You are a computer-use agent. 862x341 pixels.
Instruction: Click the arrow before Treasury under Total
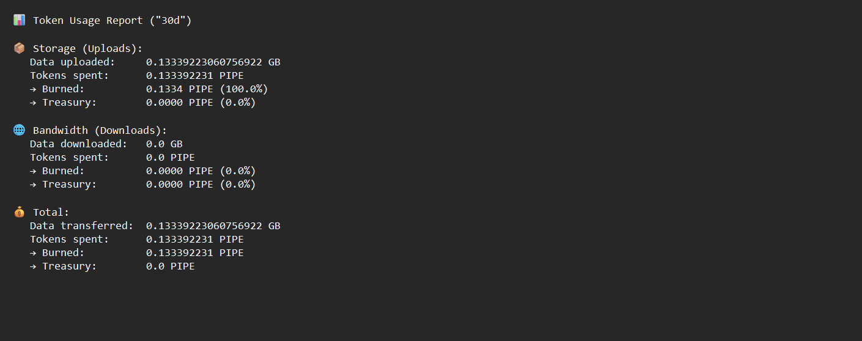33,266
